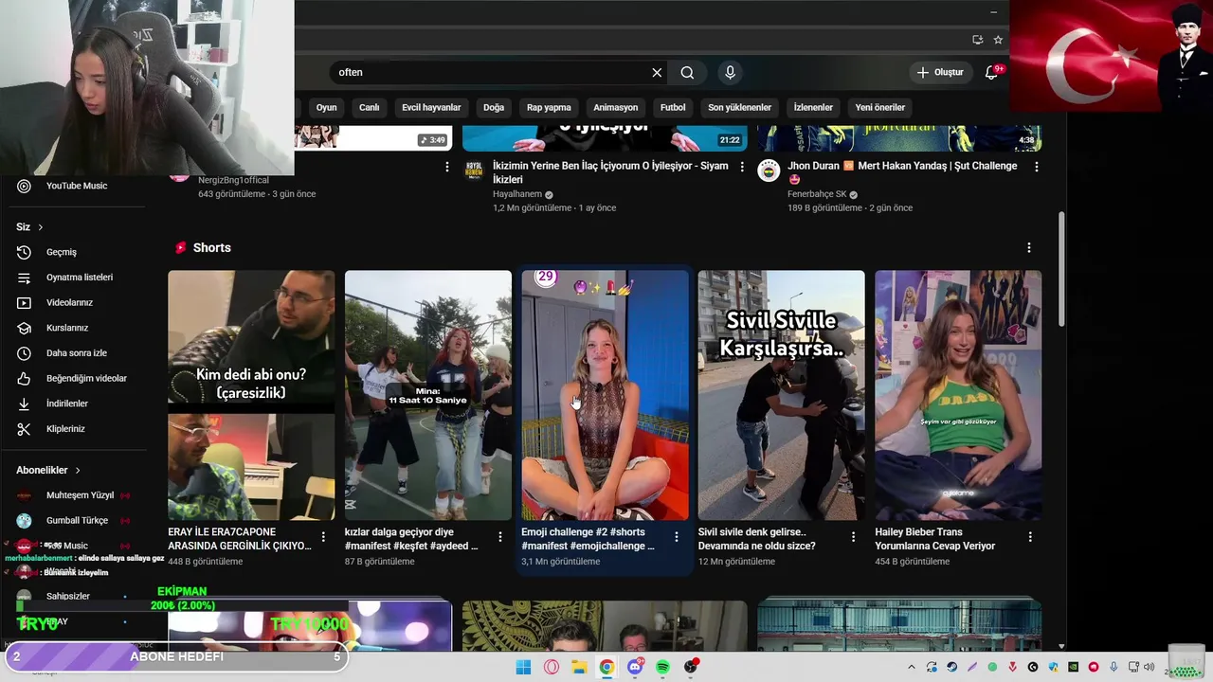1213x682 pixels.
Task: Select the Evcil hayvanlar filter chip
Action: [x=431, y=107]
